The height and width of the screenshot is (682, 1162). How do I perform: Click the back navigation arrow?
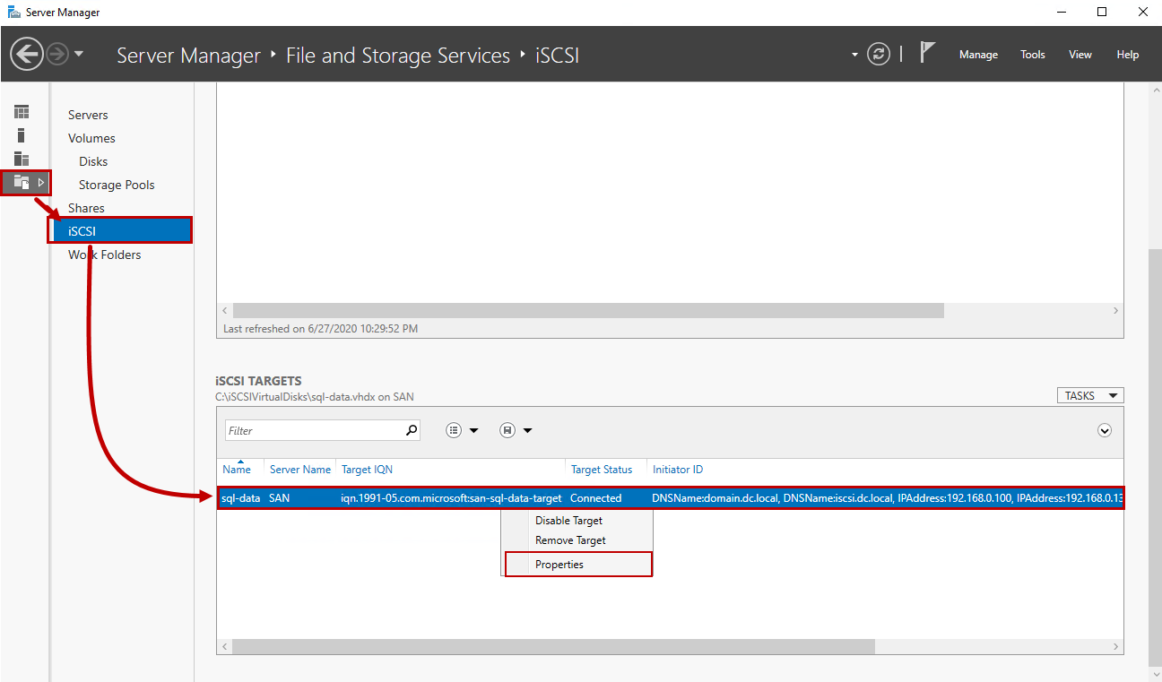[x=27, y=55]
